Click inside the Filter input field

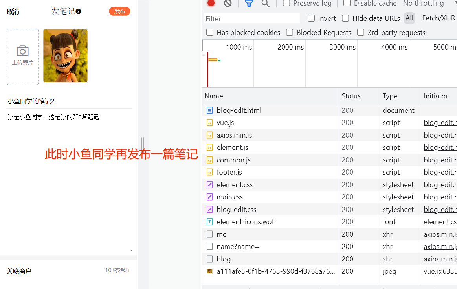coord(251,18)
